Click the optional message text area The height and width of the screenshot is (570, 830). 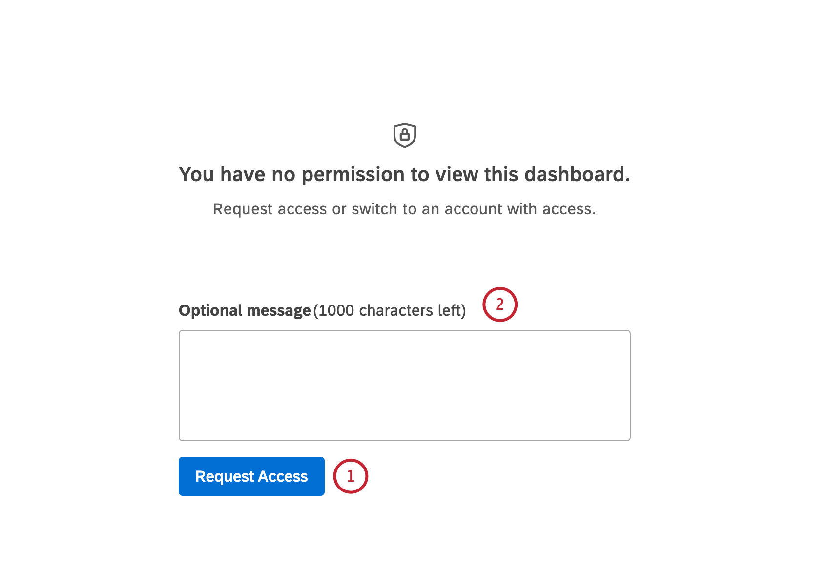(x=404, y=385)
